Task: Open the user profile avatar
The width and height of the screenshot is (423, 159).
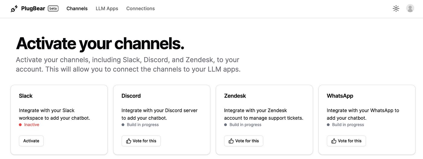Action: point(410,8)
